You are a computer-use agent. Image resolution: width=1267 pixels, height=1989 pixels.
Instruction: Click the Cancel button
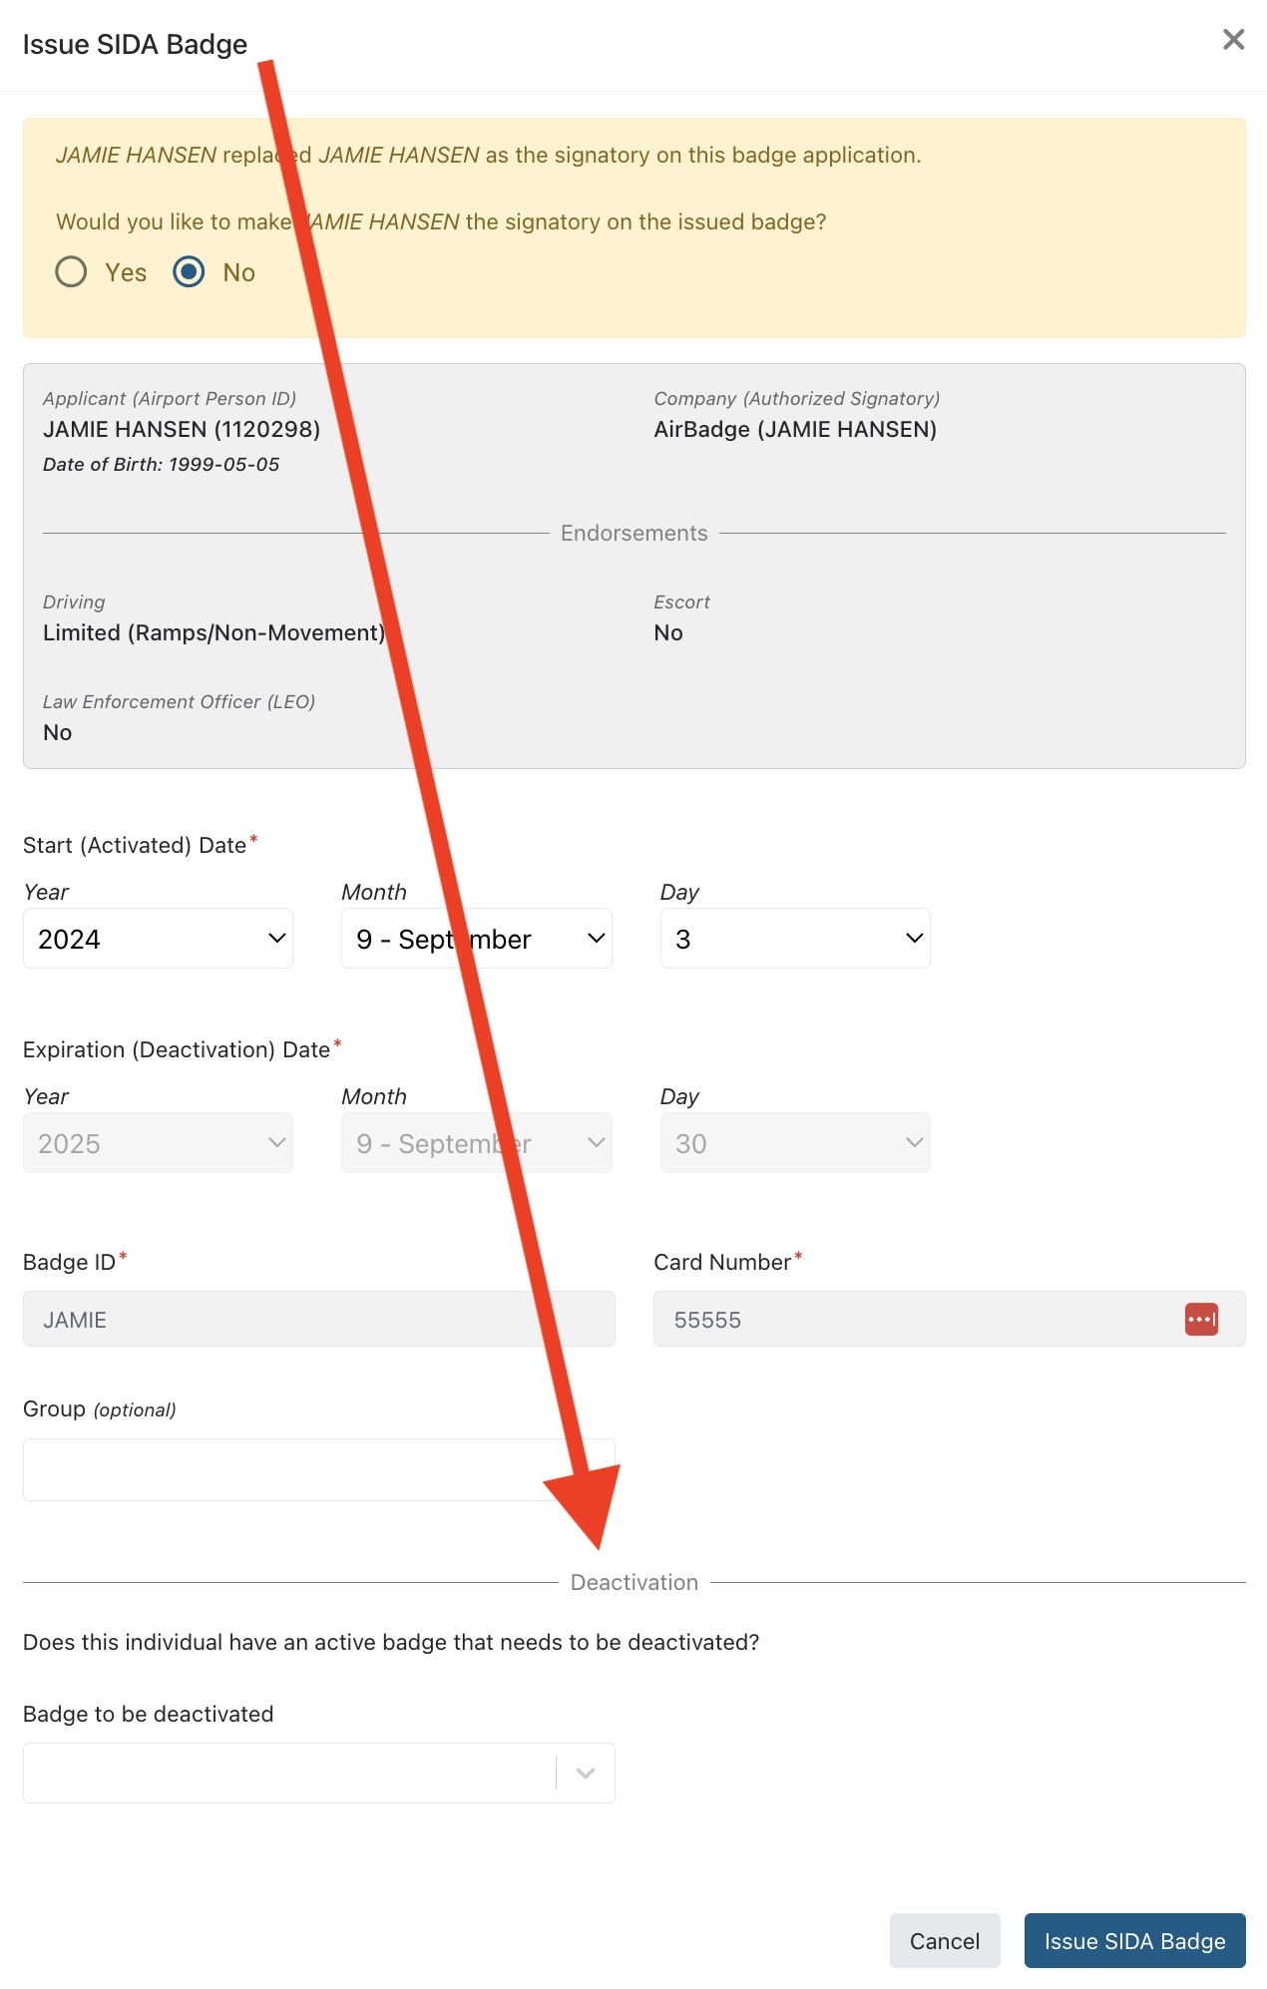[x=944, y=1940]
